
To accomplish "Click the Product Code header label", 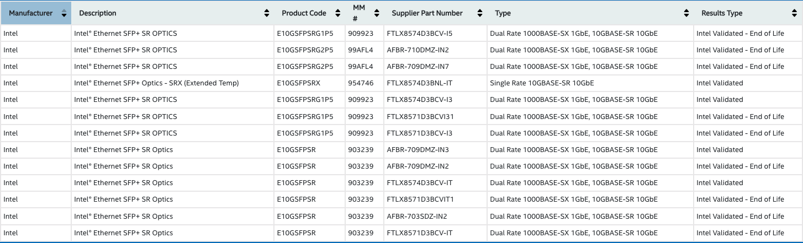I will pos(304,13).
